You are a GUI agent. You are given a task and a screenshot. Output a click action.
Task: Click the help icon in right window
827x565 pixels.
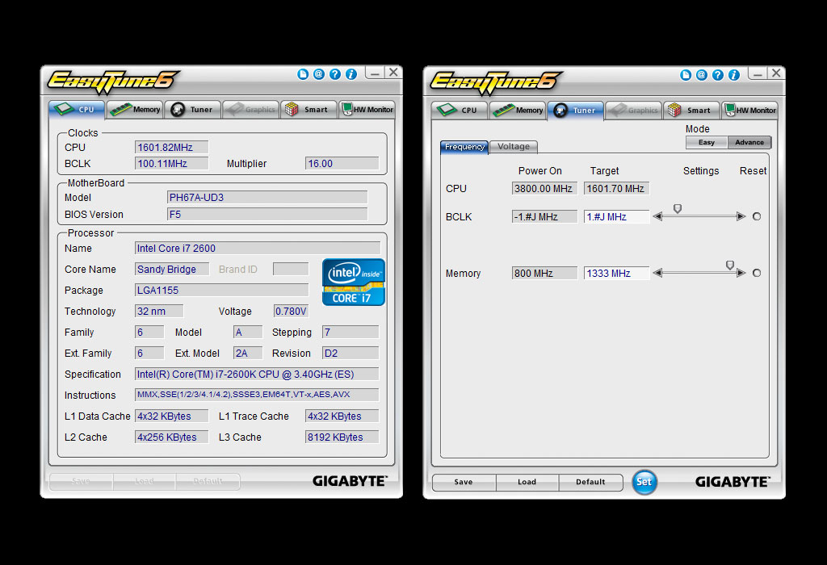click(x=718, y=75)
